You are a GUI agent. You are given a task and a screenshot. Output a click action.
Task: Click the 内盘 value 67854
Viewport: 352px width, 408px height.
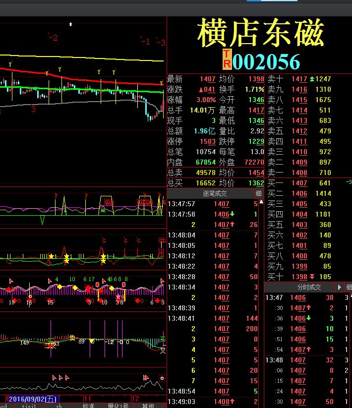coord(206,162)
